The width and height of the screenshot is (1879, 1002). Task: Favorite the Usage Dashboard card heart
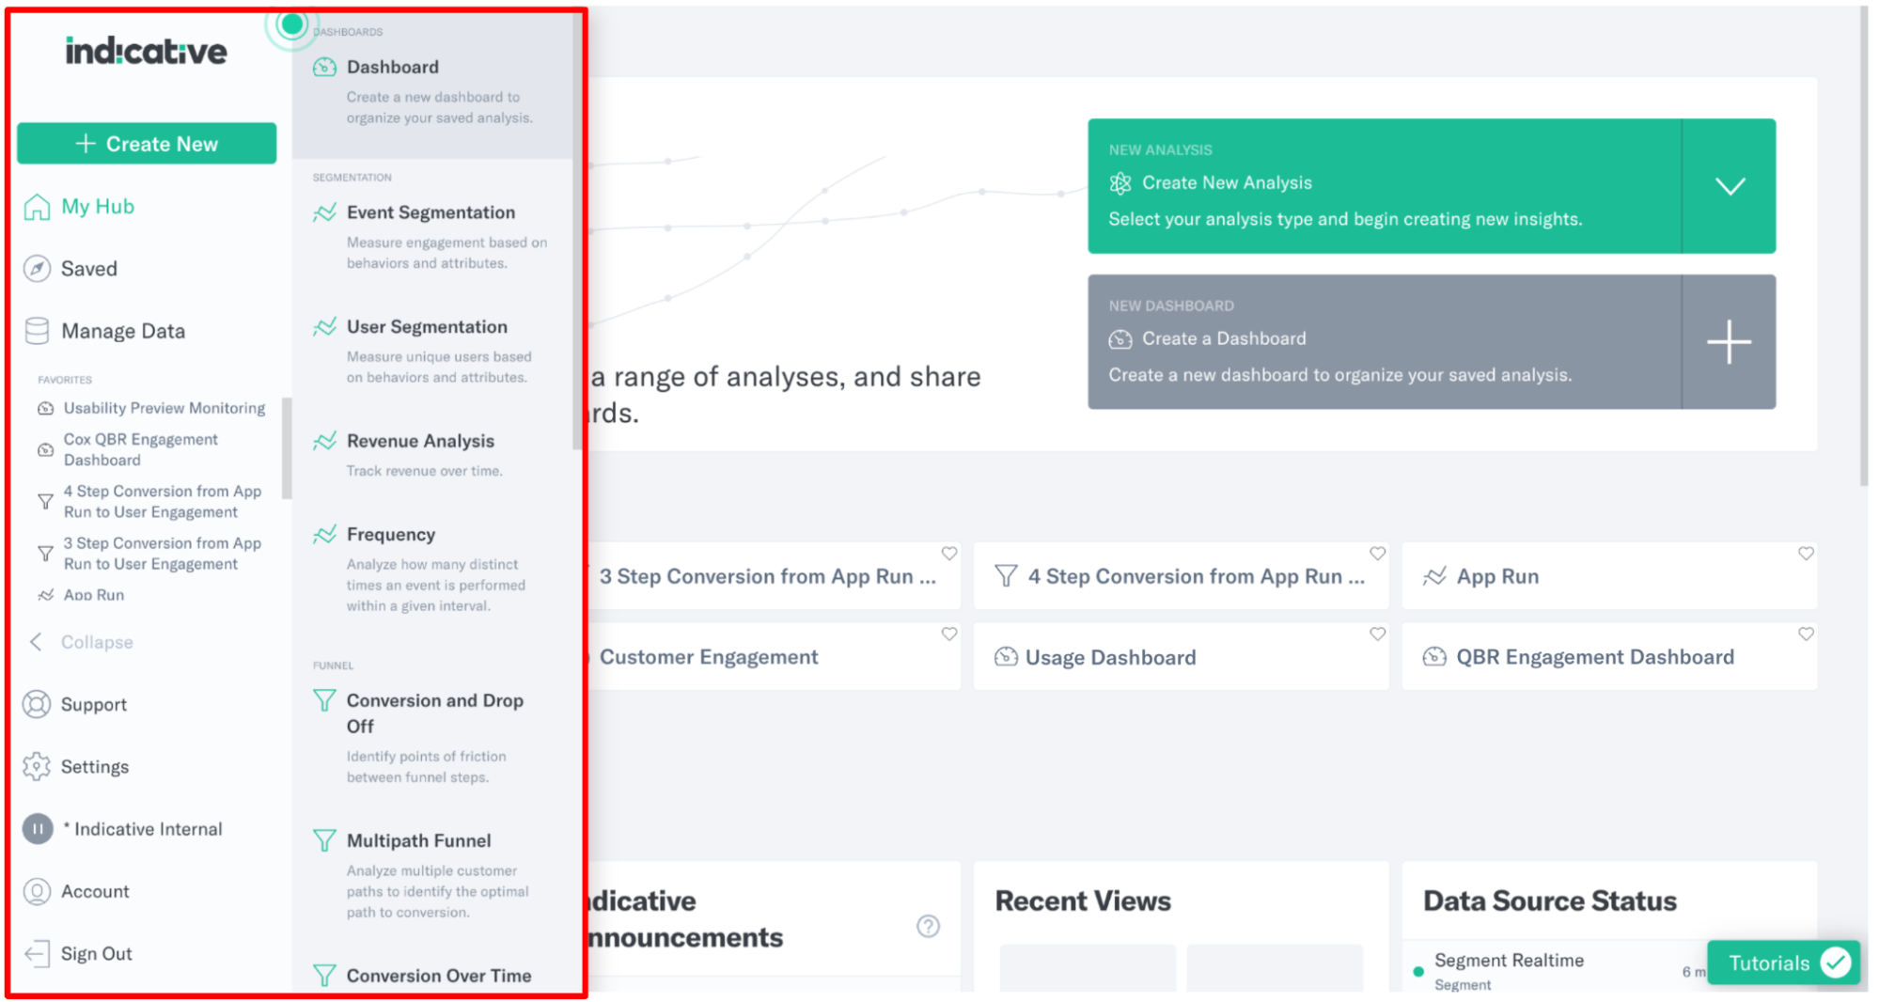click(x=1377, y=634)
